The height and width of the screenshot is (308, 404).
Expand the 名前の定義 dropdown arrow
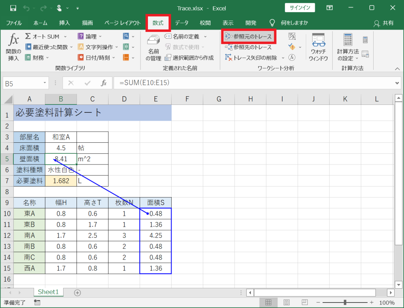(x=205, y=37)
